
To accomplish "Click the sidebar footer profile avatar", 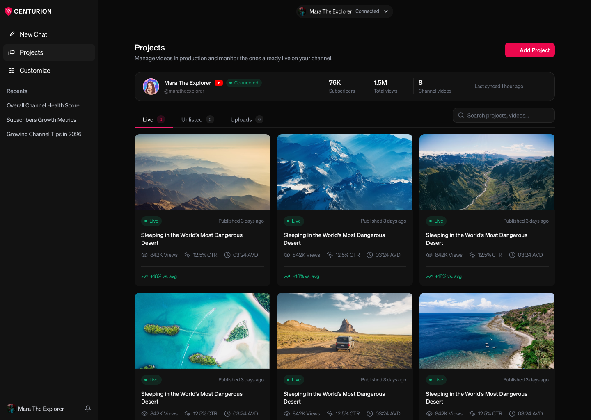I will click(x=11, y=409).
